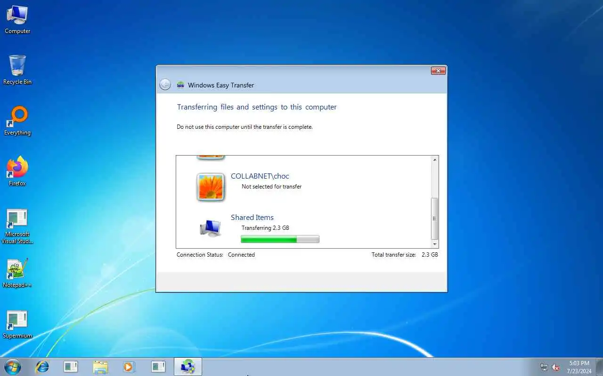
Task: Click the network tray icon
Action: (544, 367)
